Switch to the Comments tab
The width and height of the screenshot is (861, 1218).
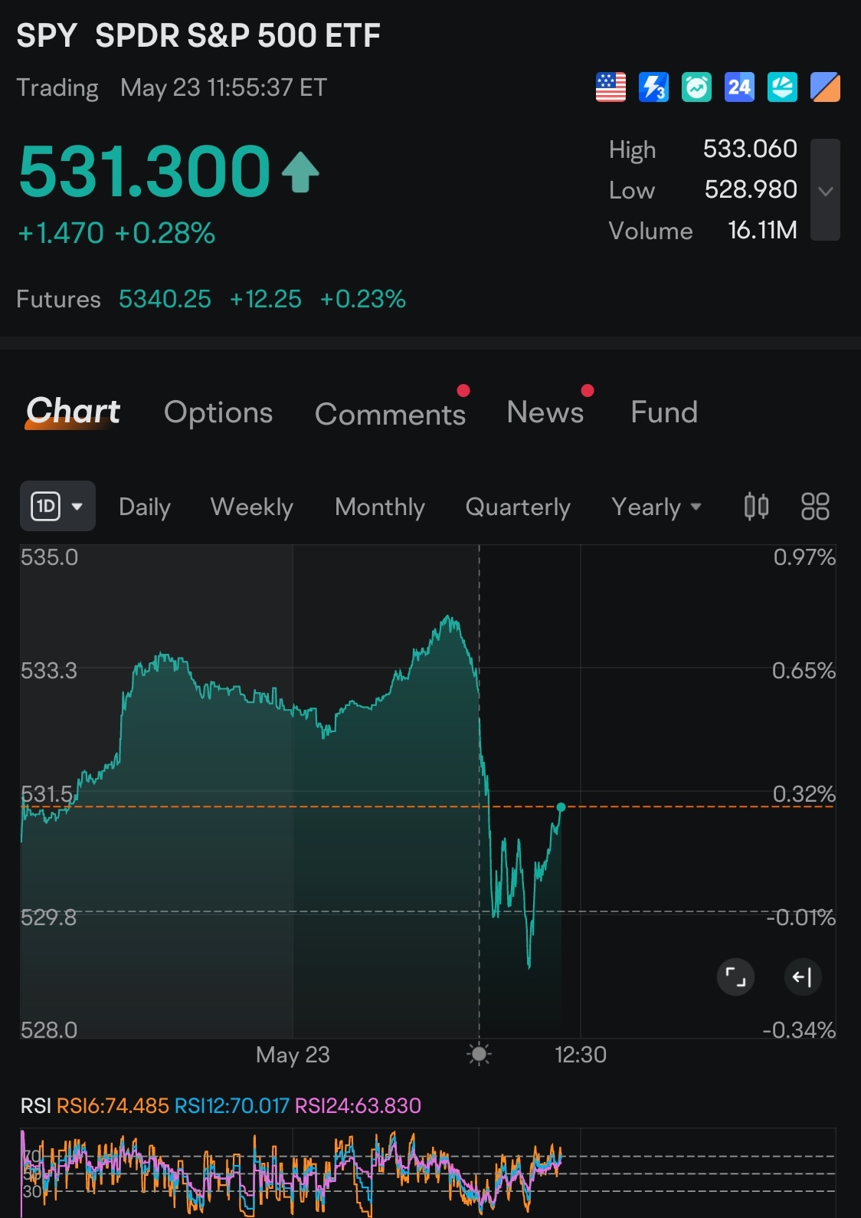pyautogui.click(x=390, y=414)
